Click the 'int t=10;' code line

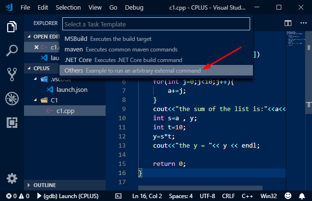pos(169,127)
